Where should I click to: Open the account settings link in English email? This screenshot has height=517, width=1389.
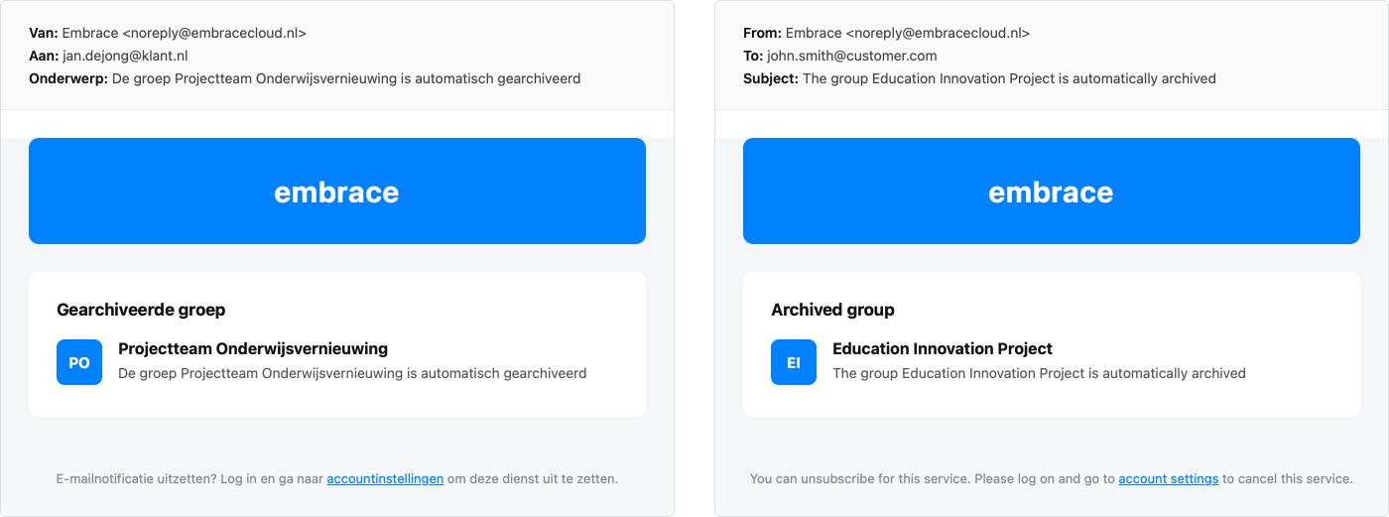point(1168,478)
